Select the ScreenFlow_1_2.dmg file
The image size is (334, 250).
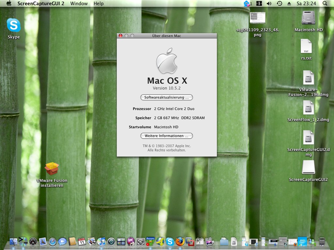tap(308, 108)
